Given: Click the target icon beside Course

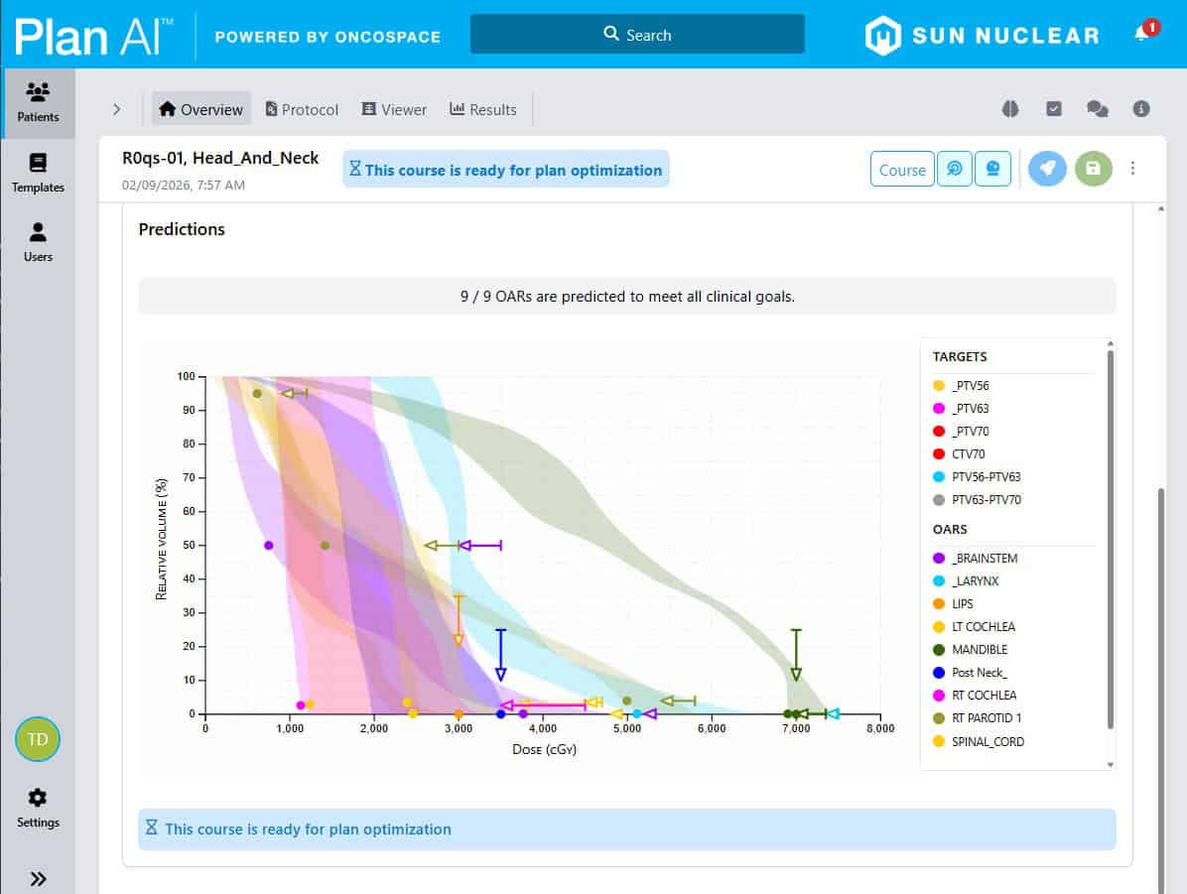Looking at the screenshot, I should tap(955, 169).
